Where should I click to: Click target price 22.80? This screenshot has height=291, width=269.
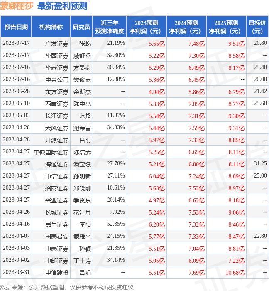tap(260, 236)
